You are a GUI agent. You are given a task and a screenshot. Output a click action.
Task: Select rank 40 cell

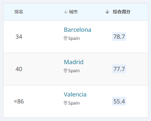(19, 69)
